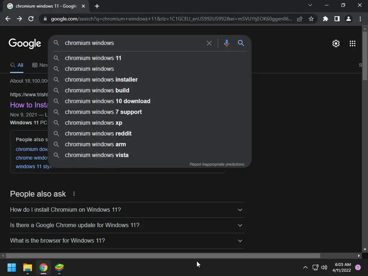Open Google quick settings gear
The width and height of the screenshot is (368, 276).
[x=336, y=43]
